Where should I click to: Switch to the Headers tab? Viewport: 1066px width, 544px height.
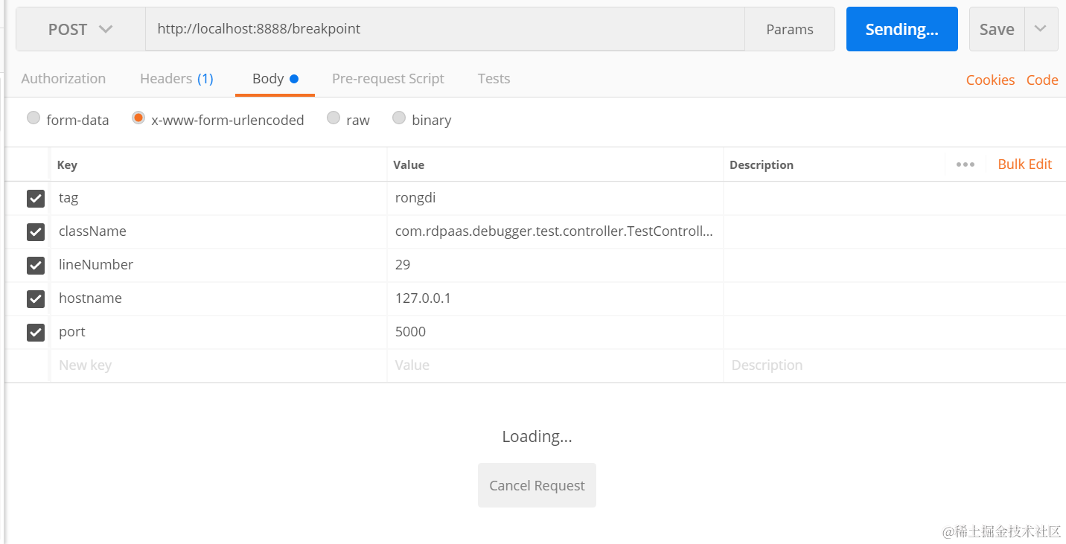pos(176,79)
